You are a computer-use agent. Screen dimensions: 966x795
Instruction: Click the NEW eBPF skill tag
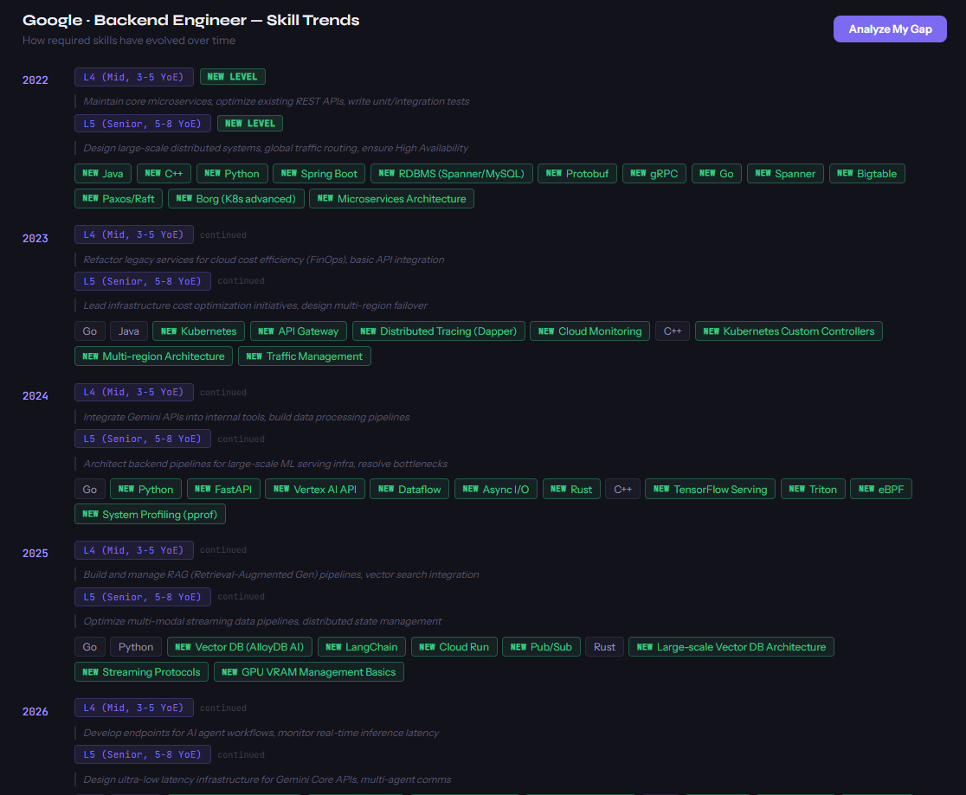tap(880, 489)
